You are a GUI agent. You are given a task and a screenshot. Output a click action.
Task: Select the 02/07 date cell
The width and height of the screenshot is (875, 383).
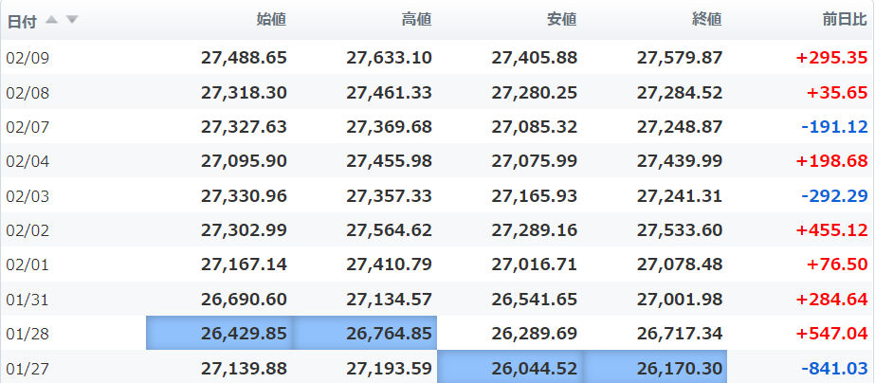[27, 127]
